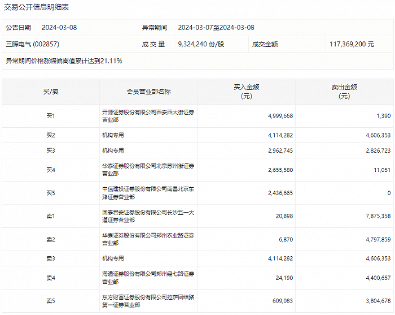Select 机构专用 in the 买3 row
The image size is (395, 315).
113,150
